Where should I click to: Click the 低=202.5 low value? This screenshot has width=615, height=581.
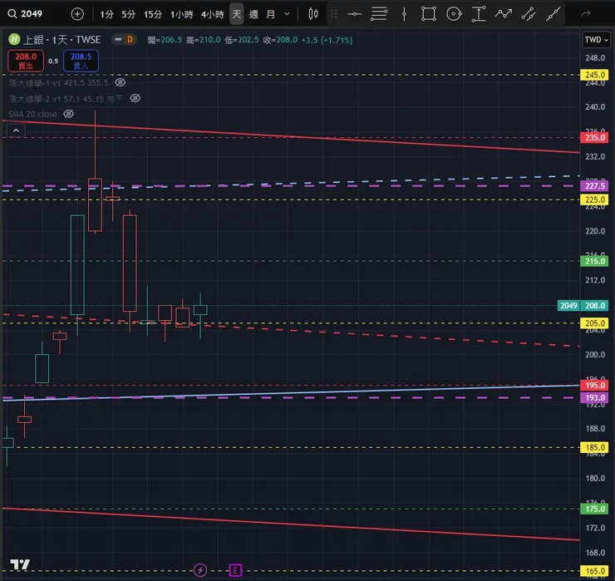click(242, 40)
